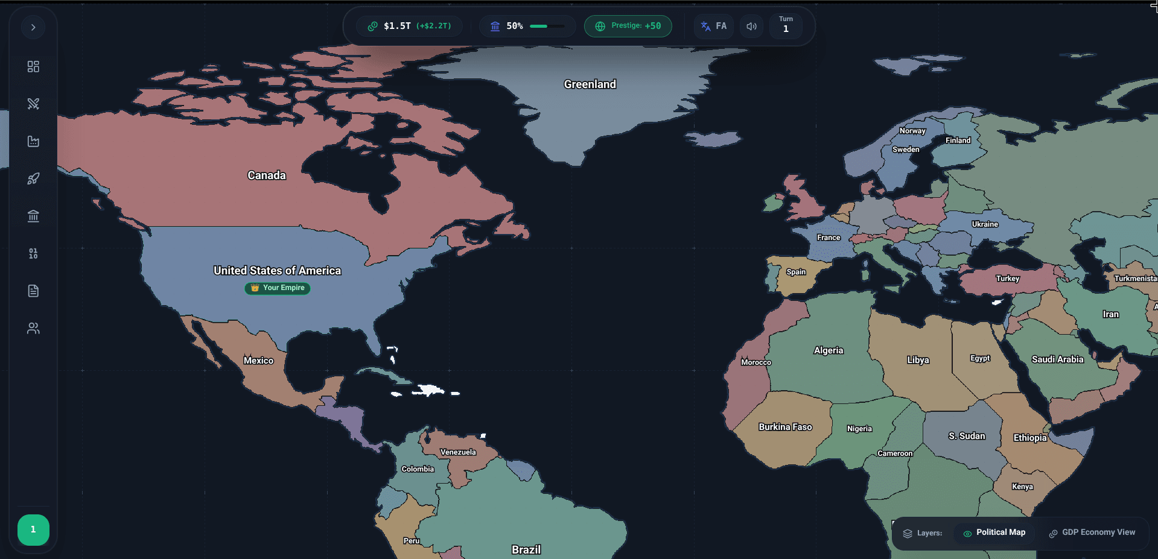Screen dimensions: 1158x559
Task: Click the green turn 1 button
Action: click(x=33, y=529)
